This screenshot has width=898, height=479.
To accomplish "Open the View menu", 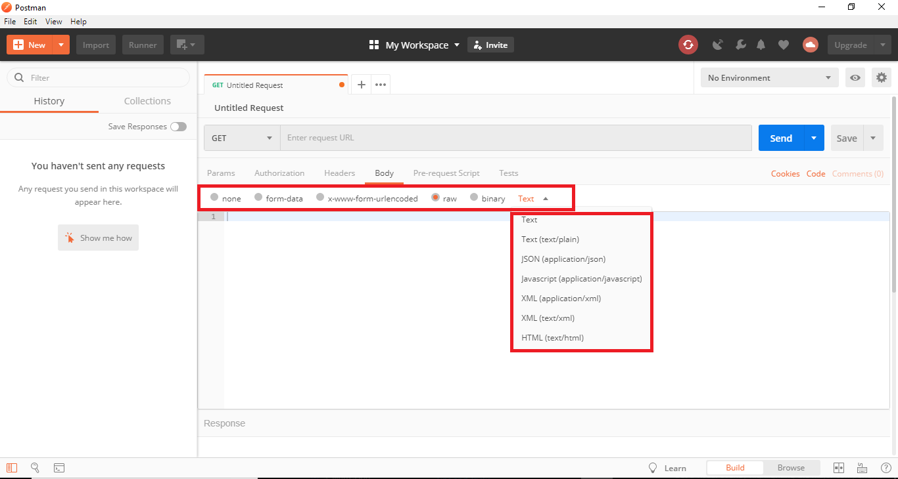I will click(x=54, y=22).
